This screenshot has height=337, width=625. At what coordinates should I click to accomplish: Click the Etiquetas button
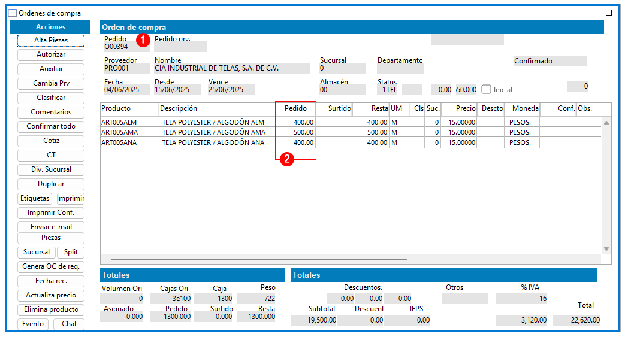[x=35, y=198]
